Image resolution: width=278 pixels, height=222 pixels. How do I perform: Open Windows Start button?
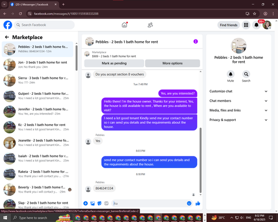[5, 218]
